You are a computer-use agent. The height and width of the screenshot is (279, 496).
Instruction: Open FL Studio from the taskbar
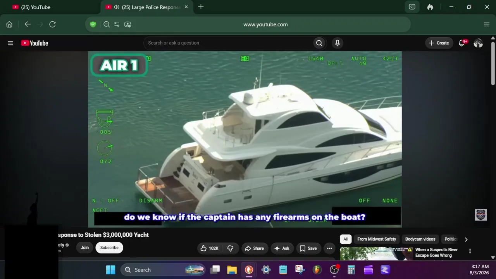point(317,270)
